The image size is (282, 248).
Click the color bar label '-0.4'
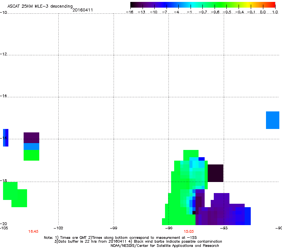click(240, 12)
